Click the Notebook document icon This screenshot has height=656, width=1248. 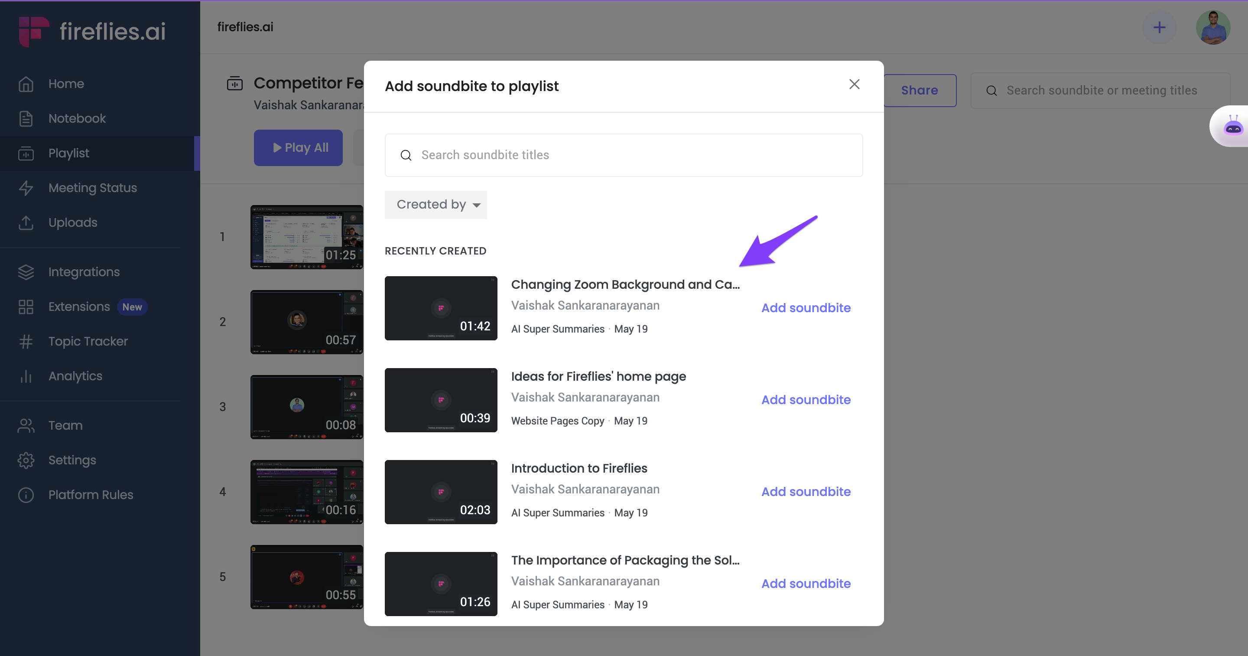(x=26, y=118)
